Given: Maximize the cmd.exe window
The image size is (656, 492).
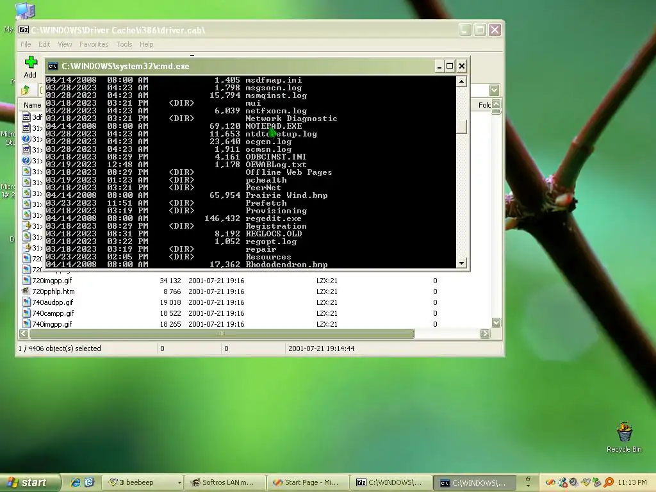Looking at the screenshot, I should pyautogui.click(x=450, y=66).
